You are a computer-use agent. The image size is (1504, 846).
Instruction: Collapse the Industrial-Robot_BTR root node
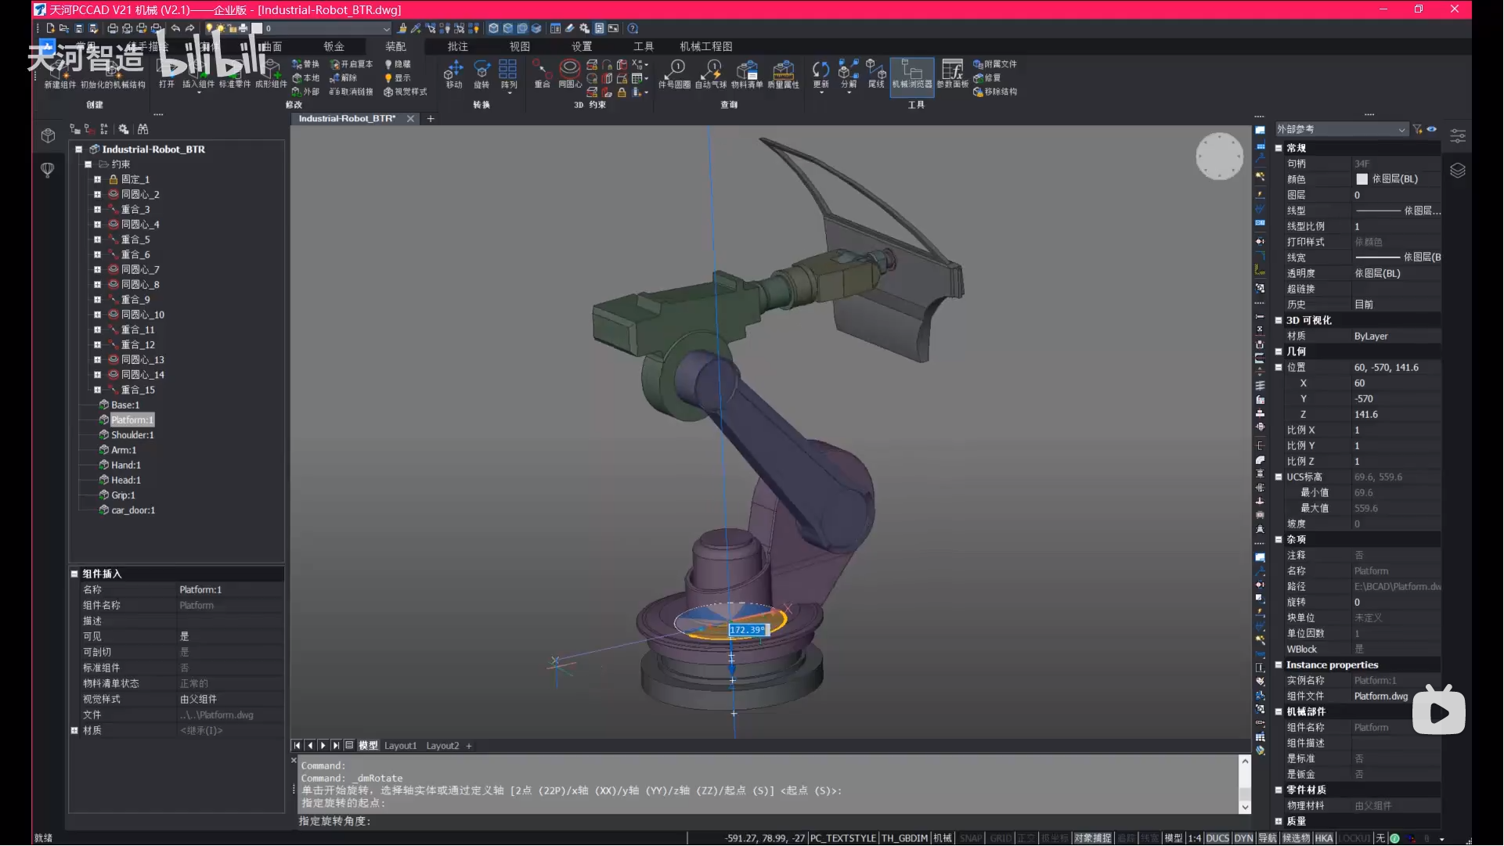pyautogui.click(x=79, y=149)
